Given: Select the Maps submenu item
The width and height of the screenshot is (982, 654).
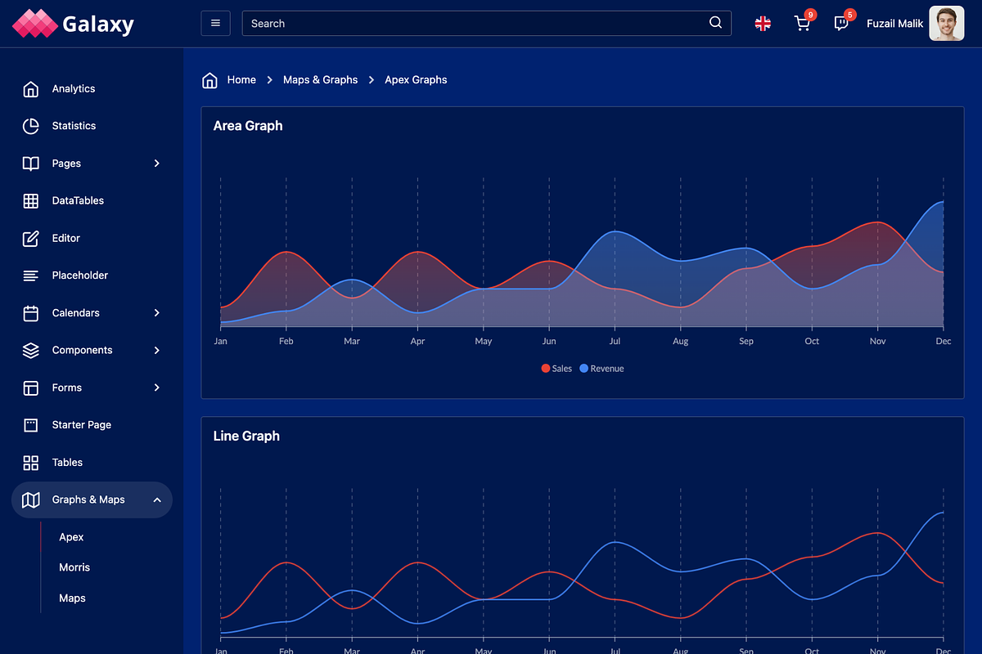Looking at the screenshot, I should (72, 598).
